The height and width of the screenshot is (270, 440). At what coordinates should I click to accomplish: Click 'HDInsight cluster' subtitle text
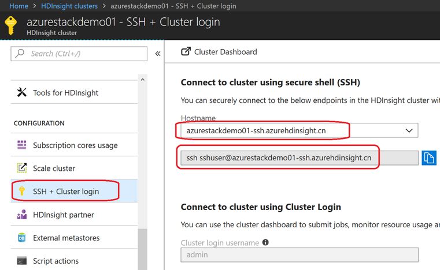[x=51, y=33]
